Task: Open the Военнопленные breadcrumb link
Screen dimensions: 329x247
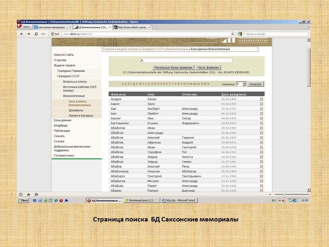Action: click(x=177, y=49)
